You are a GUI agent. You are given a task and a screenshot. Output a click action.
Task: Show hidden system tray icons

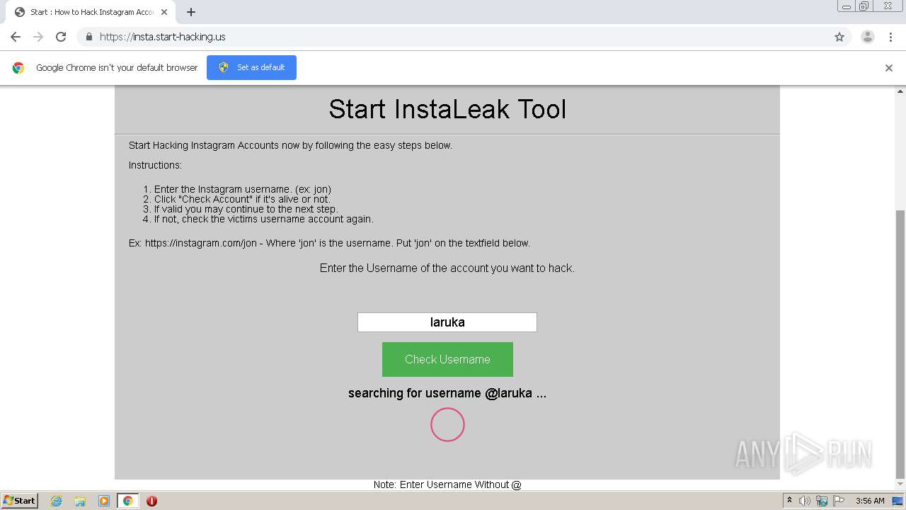point(789,501)
